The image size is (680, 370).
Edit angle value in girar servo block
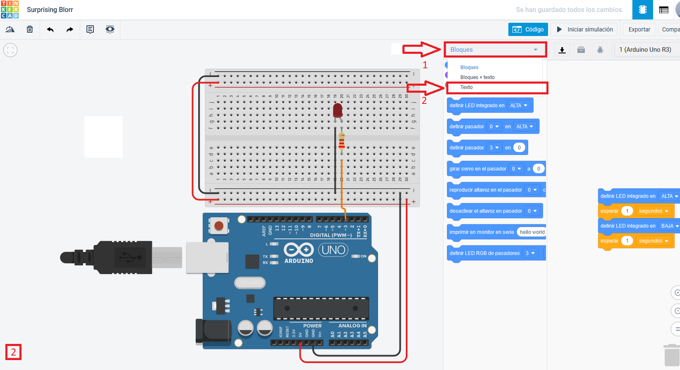[539, 169]
